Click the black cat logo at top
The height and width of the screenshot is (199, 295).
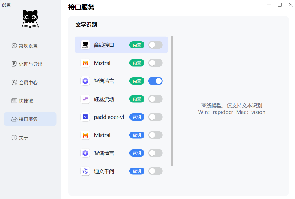tap(30, 19)
